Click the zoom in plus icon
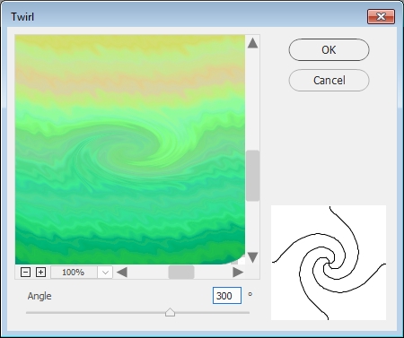Viewport: 404px width, 338px height. (40, 273)
